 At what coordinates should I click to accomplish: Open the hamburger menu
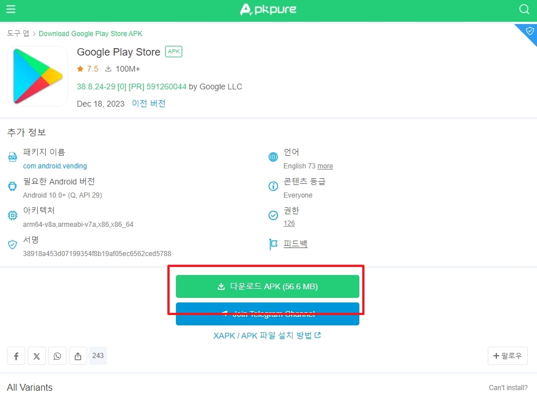coord(11,9)
